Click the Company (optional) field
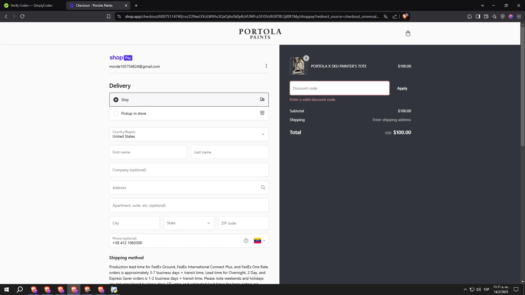The image size is (525, 295). 189,170
